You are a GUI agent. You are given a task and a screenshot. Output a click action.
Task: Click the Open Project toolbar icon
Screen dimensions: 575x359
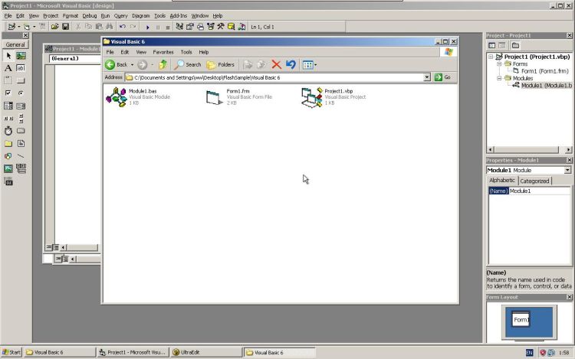pos(54,27)
